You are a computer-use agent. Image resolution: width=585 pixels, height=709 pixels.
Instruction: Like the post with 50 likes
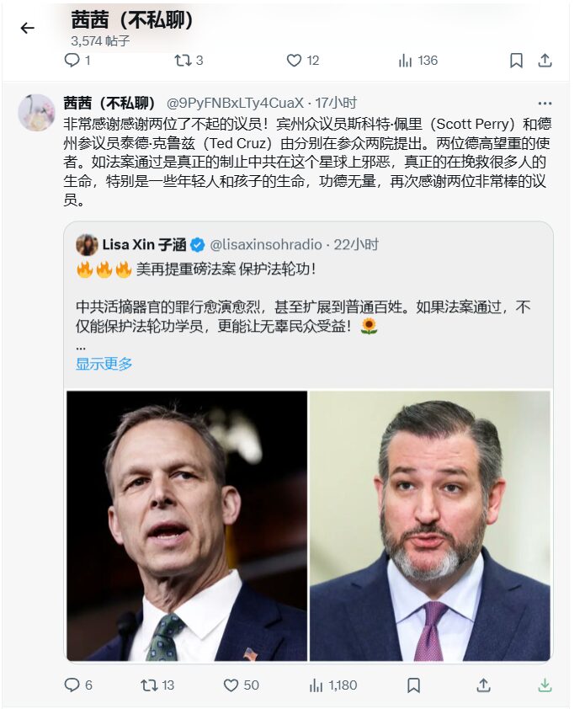242,685
